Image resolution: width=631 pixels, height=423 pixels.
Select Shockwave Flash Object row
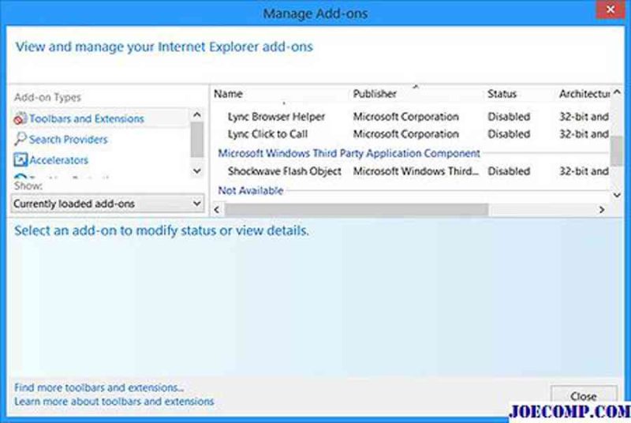pyautogui.click(x=410, y=171)
